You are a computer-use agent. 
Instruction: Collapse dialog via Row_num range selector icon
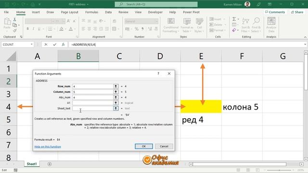pyautogui.click(x=115, y=86)
